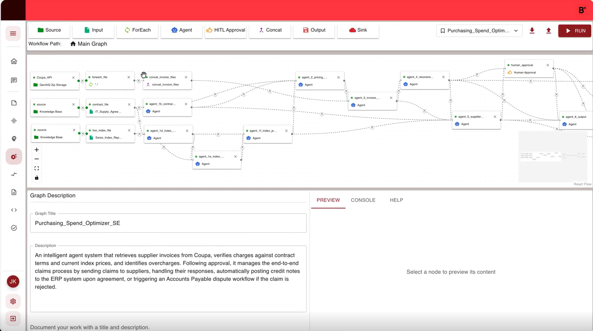The image size is (593, 331).
Task: Click the home icon in sidebar
Action: tap(14, 61)
